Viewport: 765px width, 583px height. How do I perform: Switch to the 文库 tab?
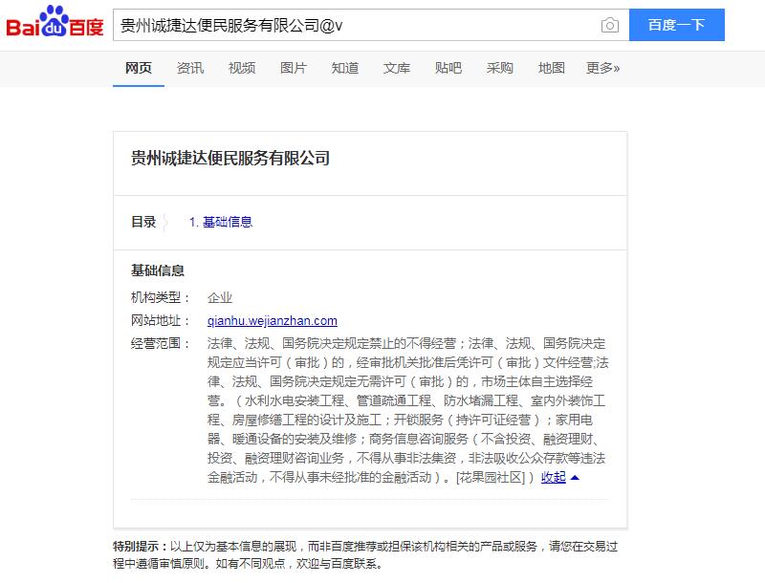click(x=397, y=68)
